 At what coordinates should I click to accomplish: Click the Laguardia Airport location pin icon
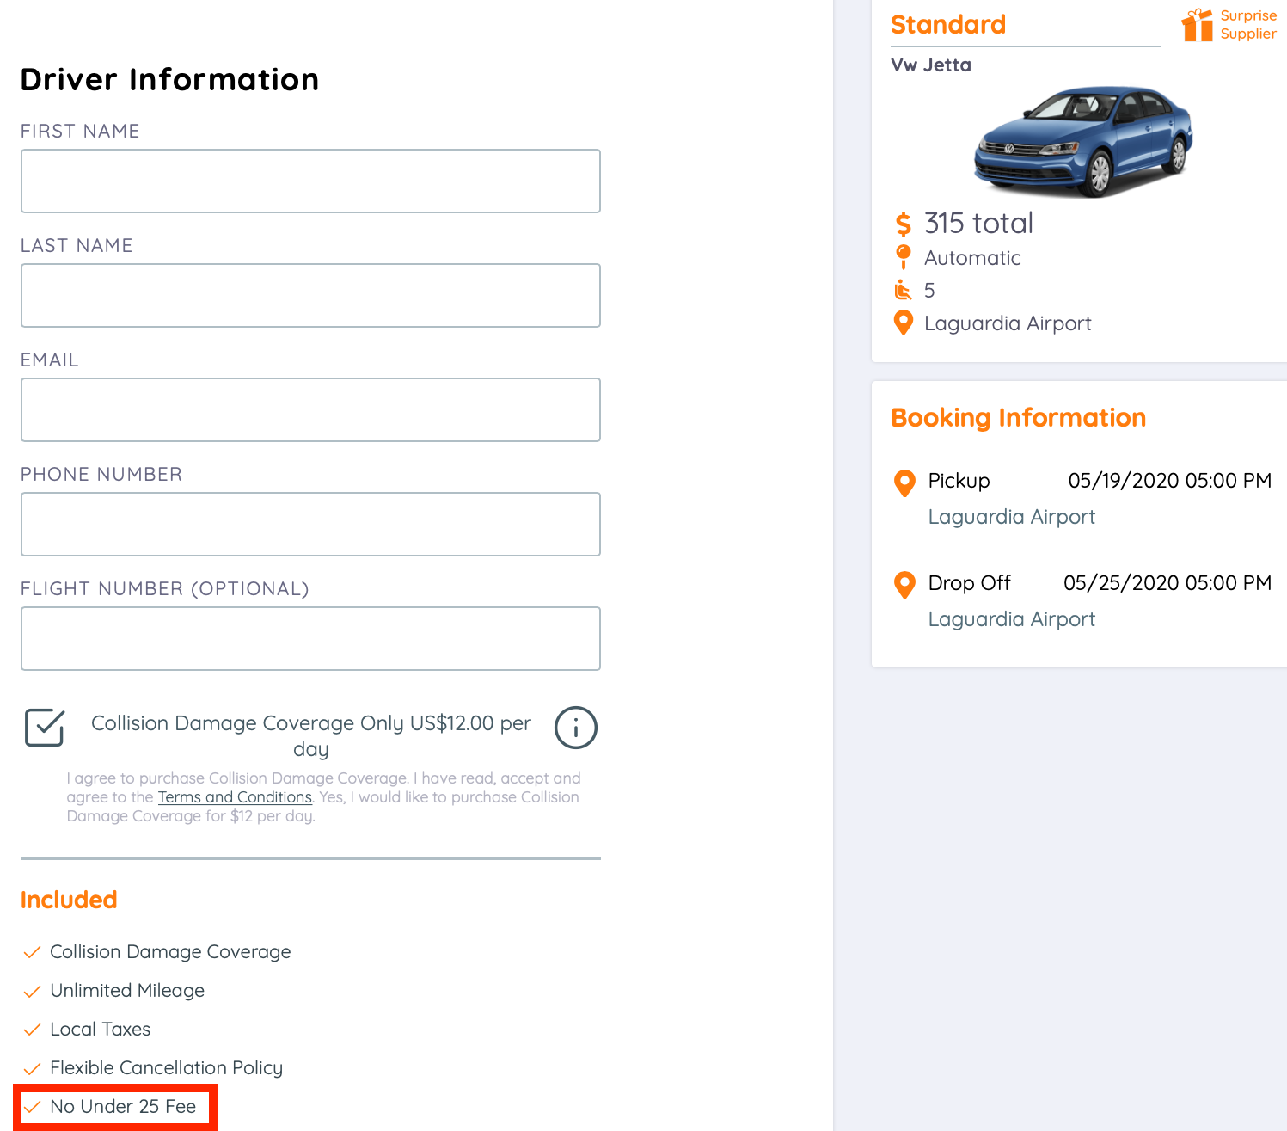(x=903, y=323)
